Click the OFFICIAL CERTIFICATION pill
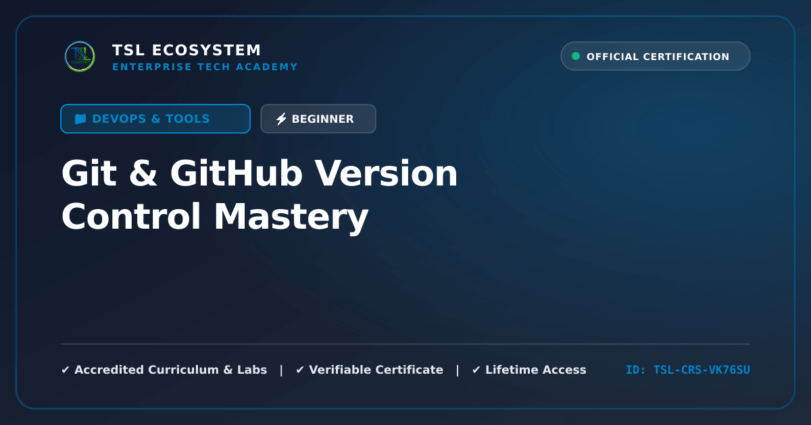 [x=656, y=57]
